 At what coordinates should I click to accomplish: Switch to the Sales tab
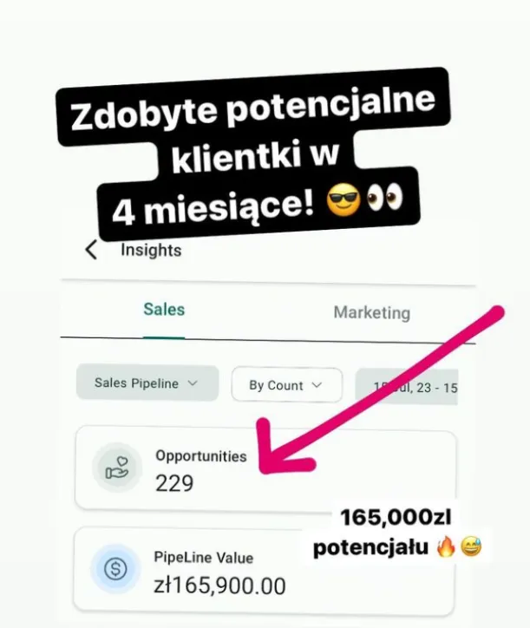(164, 310)
